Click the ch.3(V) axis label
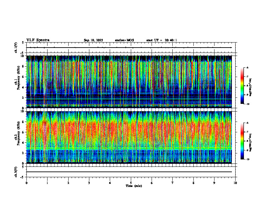Viewport: 265px width, 205px height. pyautogui.click(x=16, y=172)
